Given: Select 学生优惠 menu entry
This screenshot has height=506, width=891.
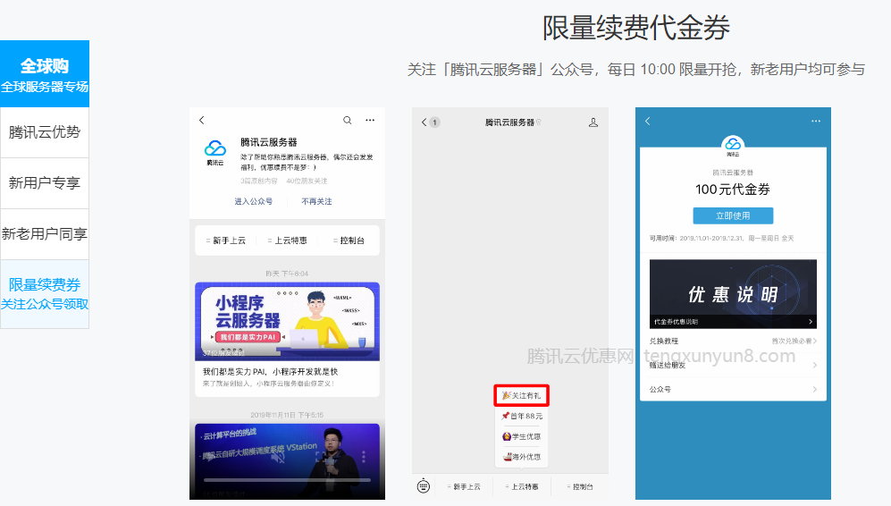Looking at the screenshot, I should (522, 436).
